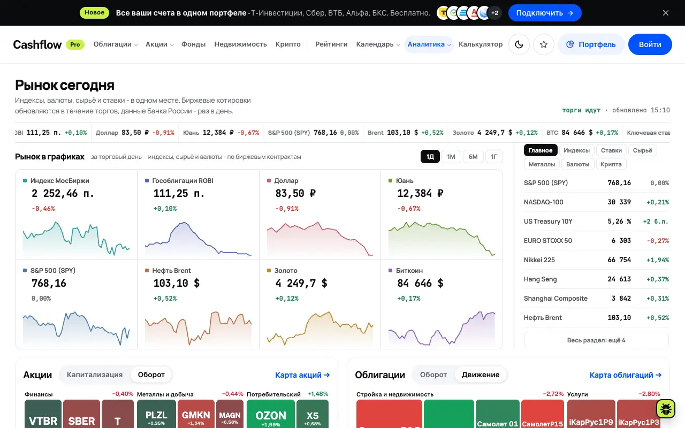Open Рейтинги page

[331, 44]
